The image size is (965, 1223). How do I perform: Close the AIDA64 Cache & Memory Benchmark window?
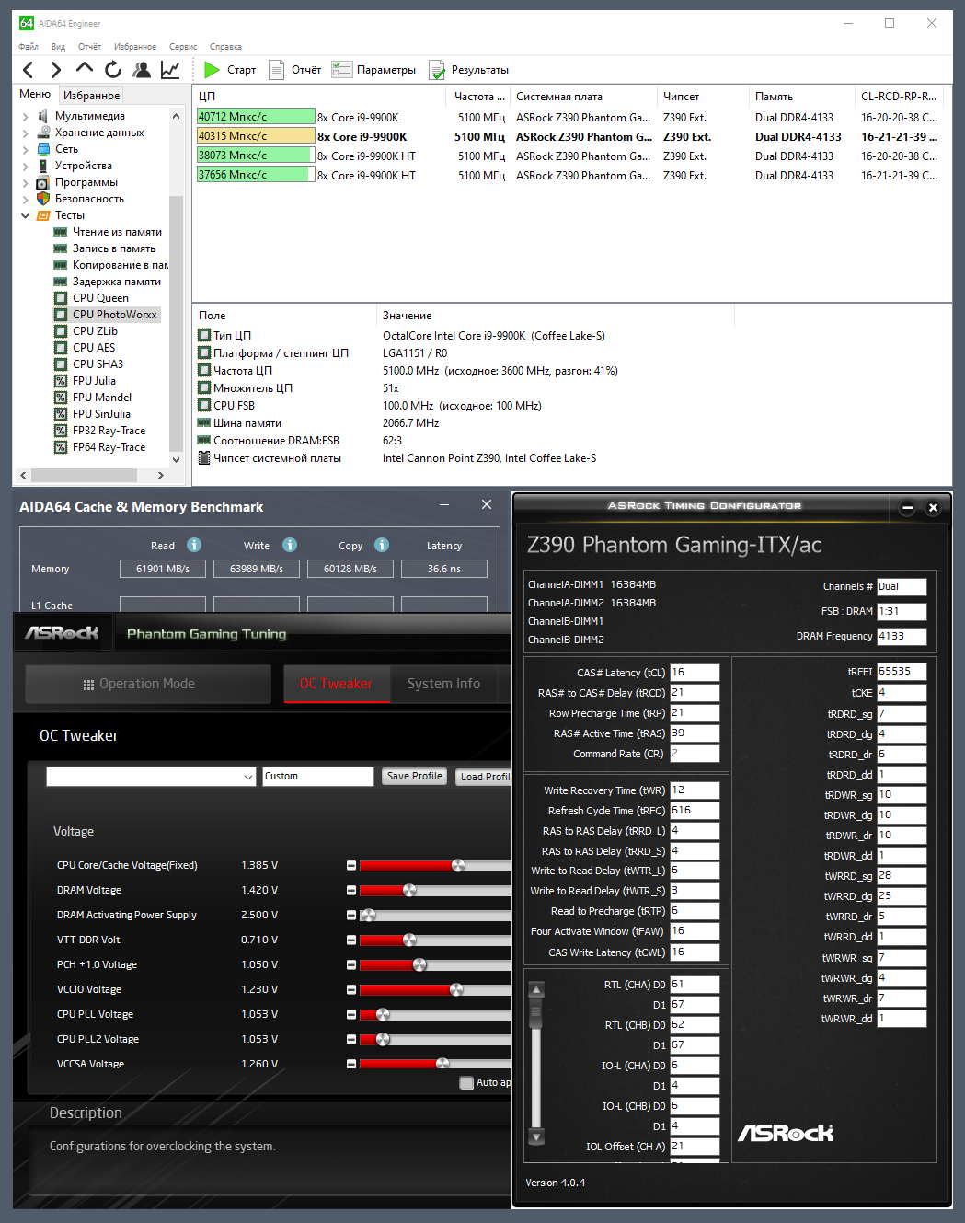pyautogui.click(x=487, y=504)
